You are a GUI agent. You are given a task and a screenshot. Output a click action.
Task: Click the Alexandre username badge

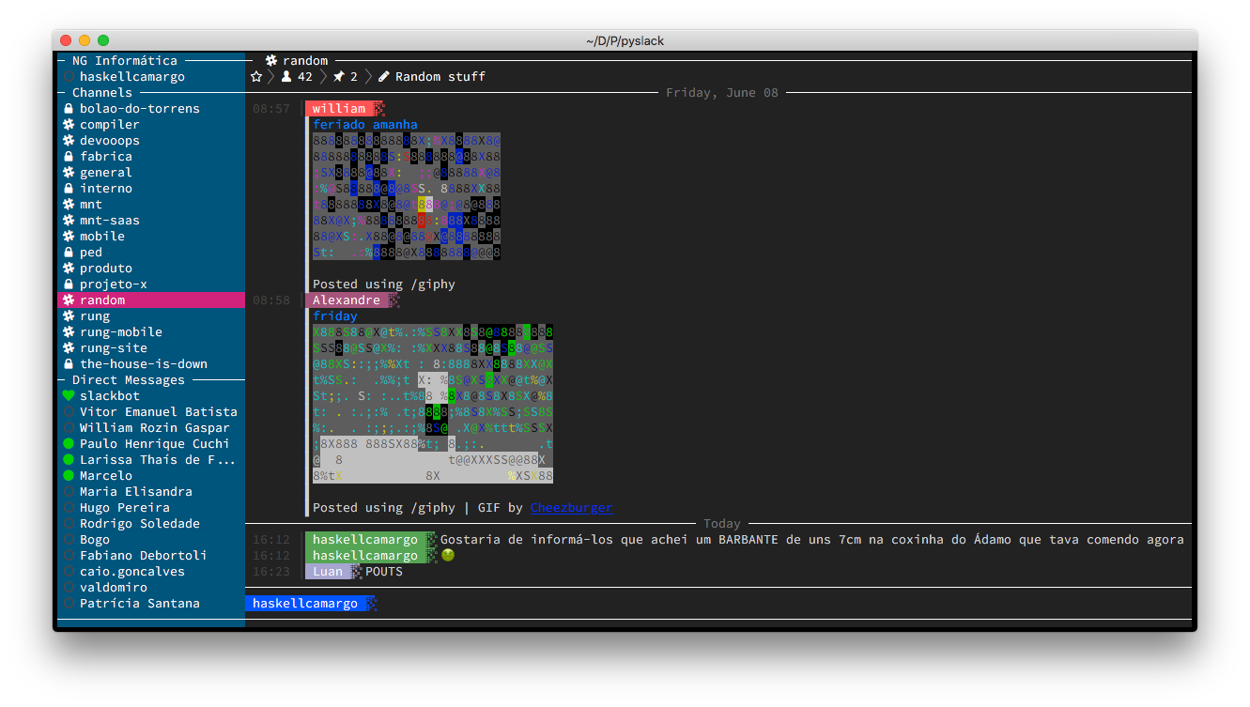pyautogui.click(x=347, y=300)
